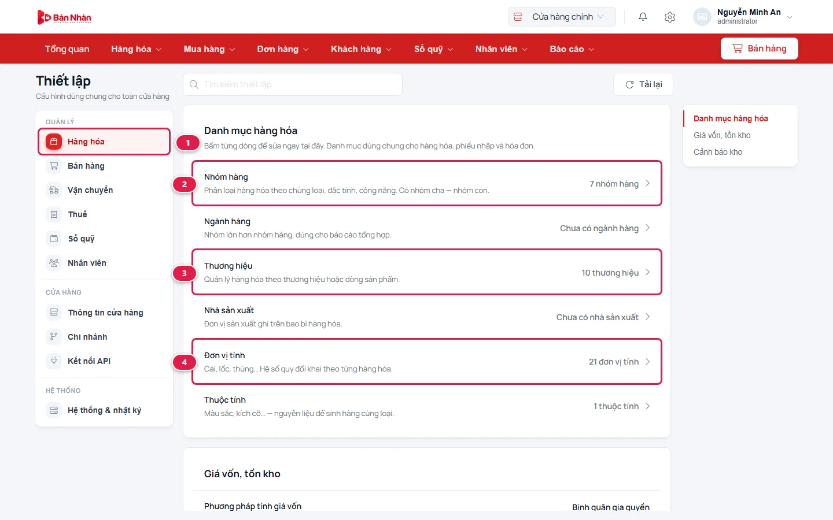The height and width of the screenshot is (520, 833).
Task: Expand the Đơn hàng top menu
Action: point(283,49)
